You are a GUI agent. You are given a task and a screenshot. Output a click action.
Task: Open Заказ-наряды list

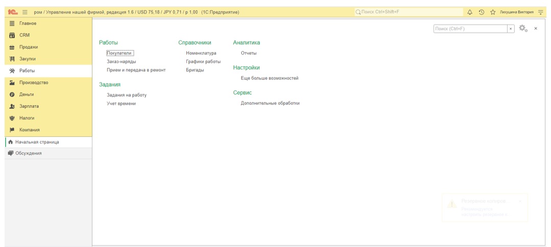click(x=122, y=62)
